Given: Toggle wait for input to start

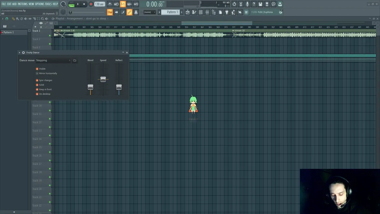Looking at the screenshot, I should 116,4.
